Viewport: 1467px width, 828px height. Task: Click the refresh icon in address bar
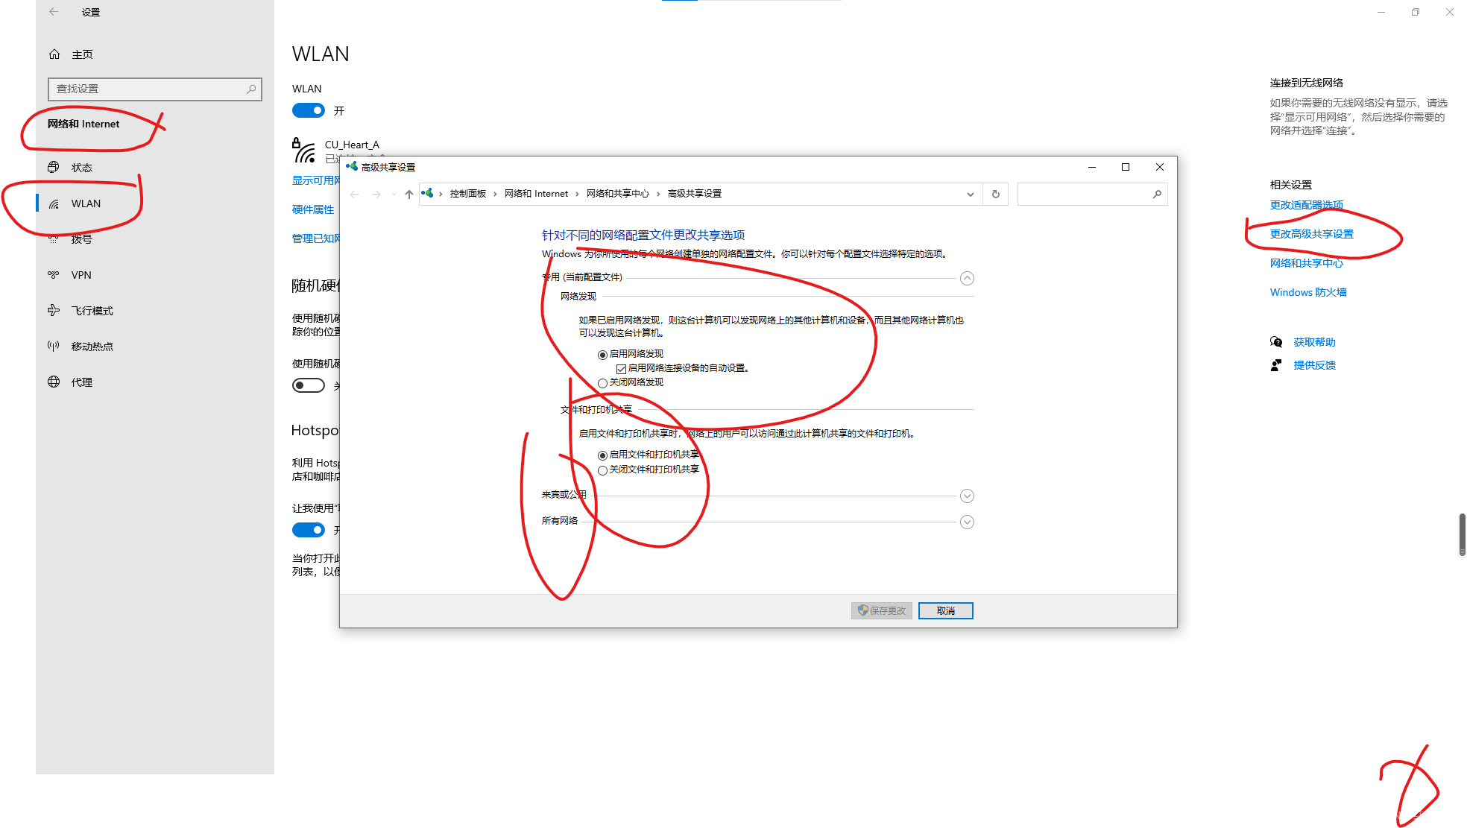tap(995, 194)
